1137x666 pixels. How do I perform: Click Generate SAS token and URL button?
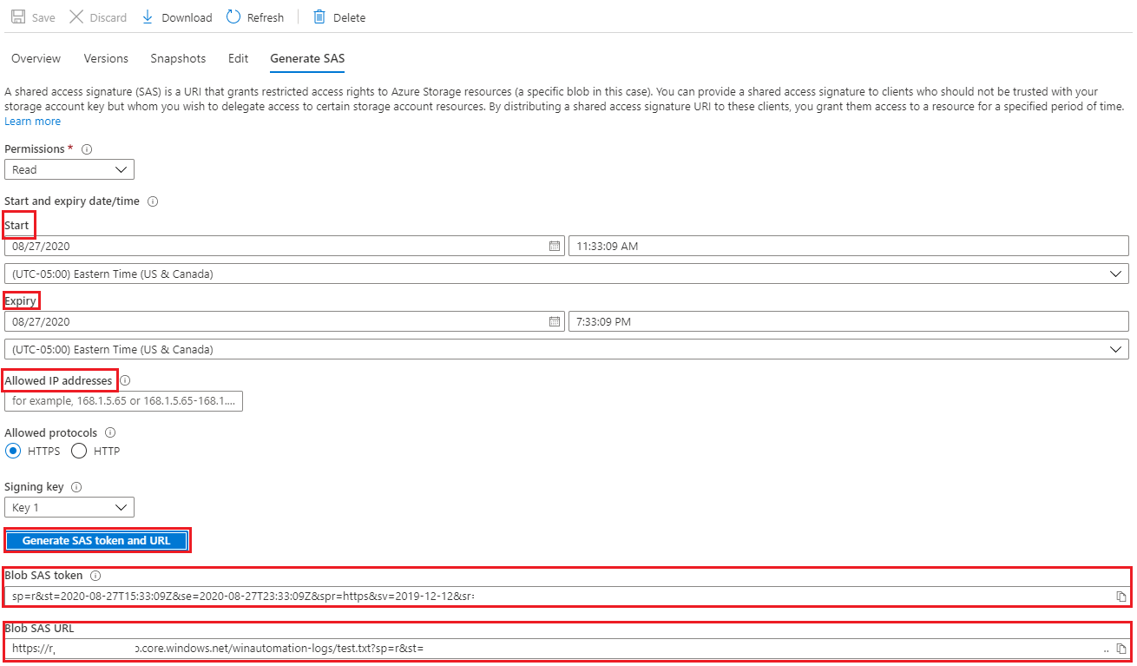(x=96, y=541)
